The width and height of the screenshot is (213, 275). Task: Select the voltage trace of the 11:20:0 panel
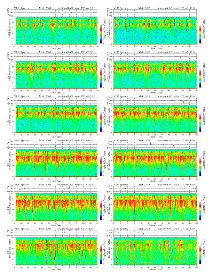pyautogui.click(x=56, y=233)
